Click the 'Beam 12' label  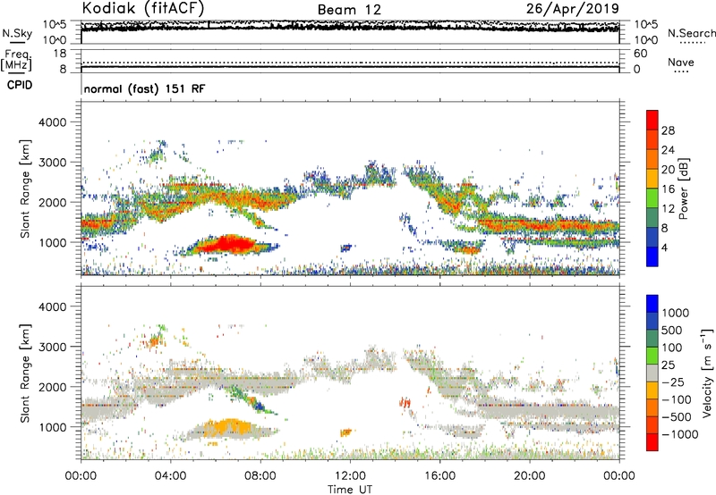[349, 10]
